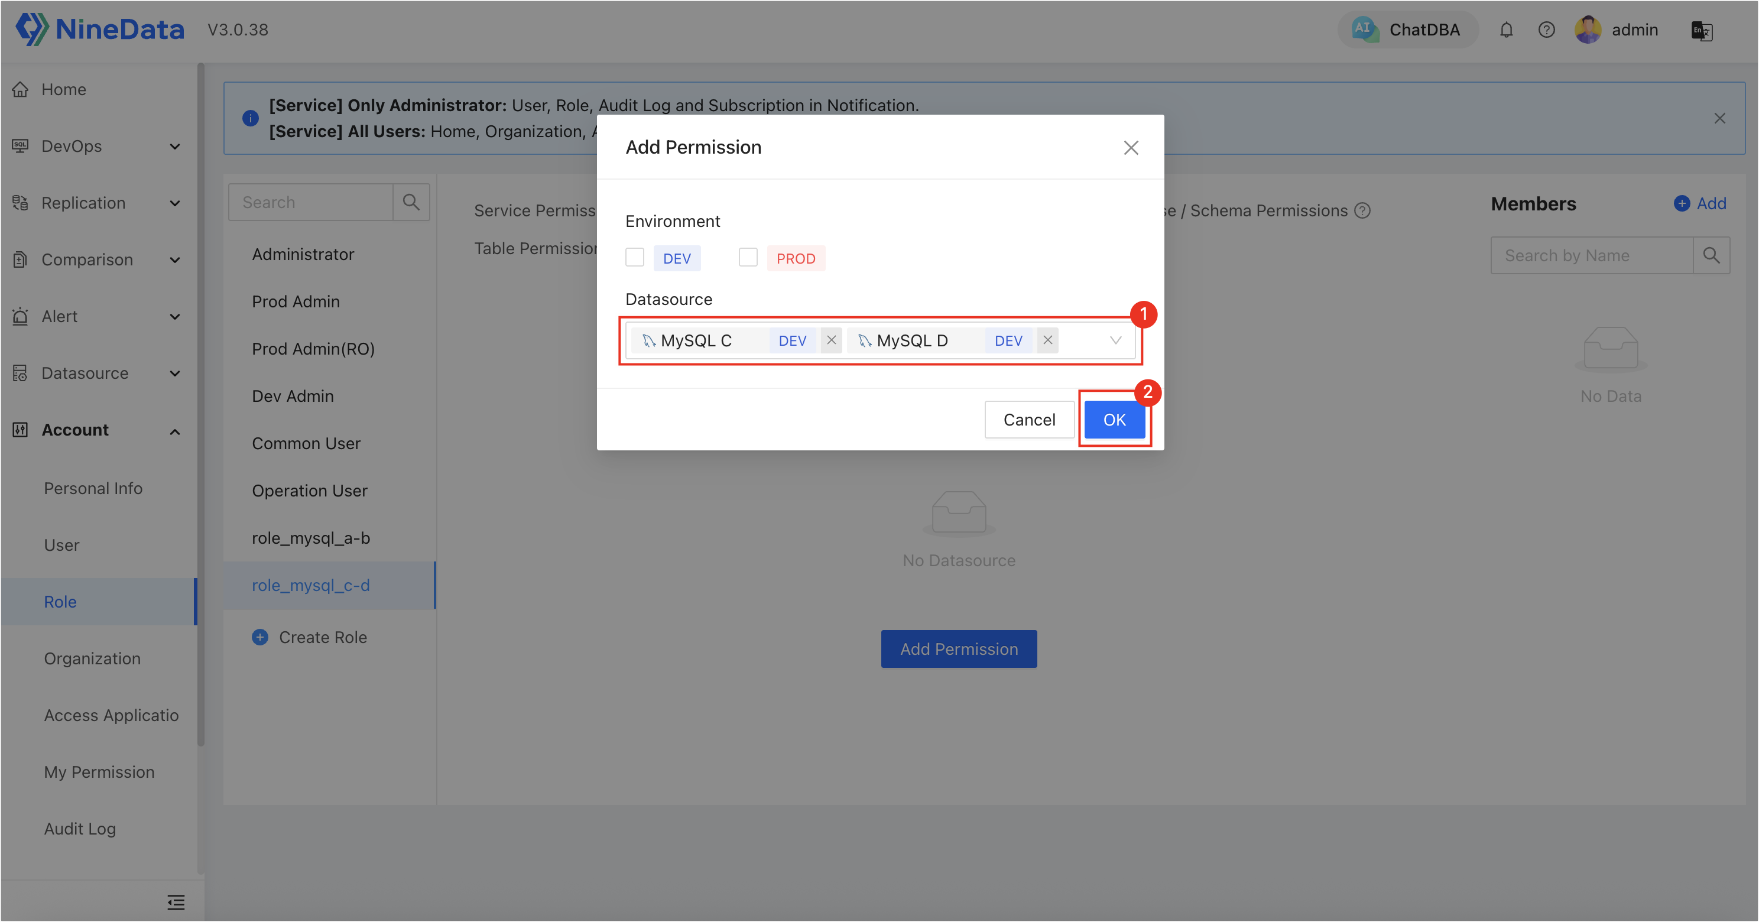Click Cancel in the Add Permission dialog

[x=1029, y=420]
